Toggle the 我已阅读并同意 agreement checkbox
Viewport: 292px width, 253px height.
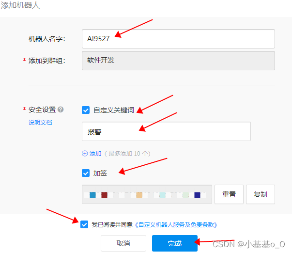[x=84, y=224]
